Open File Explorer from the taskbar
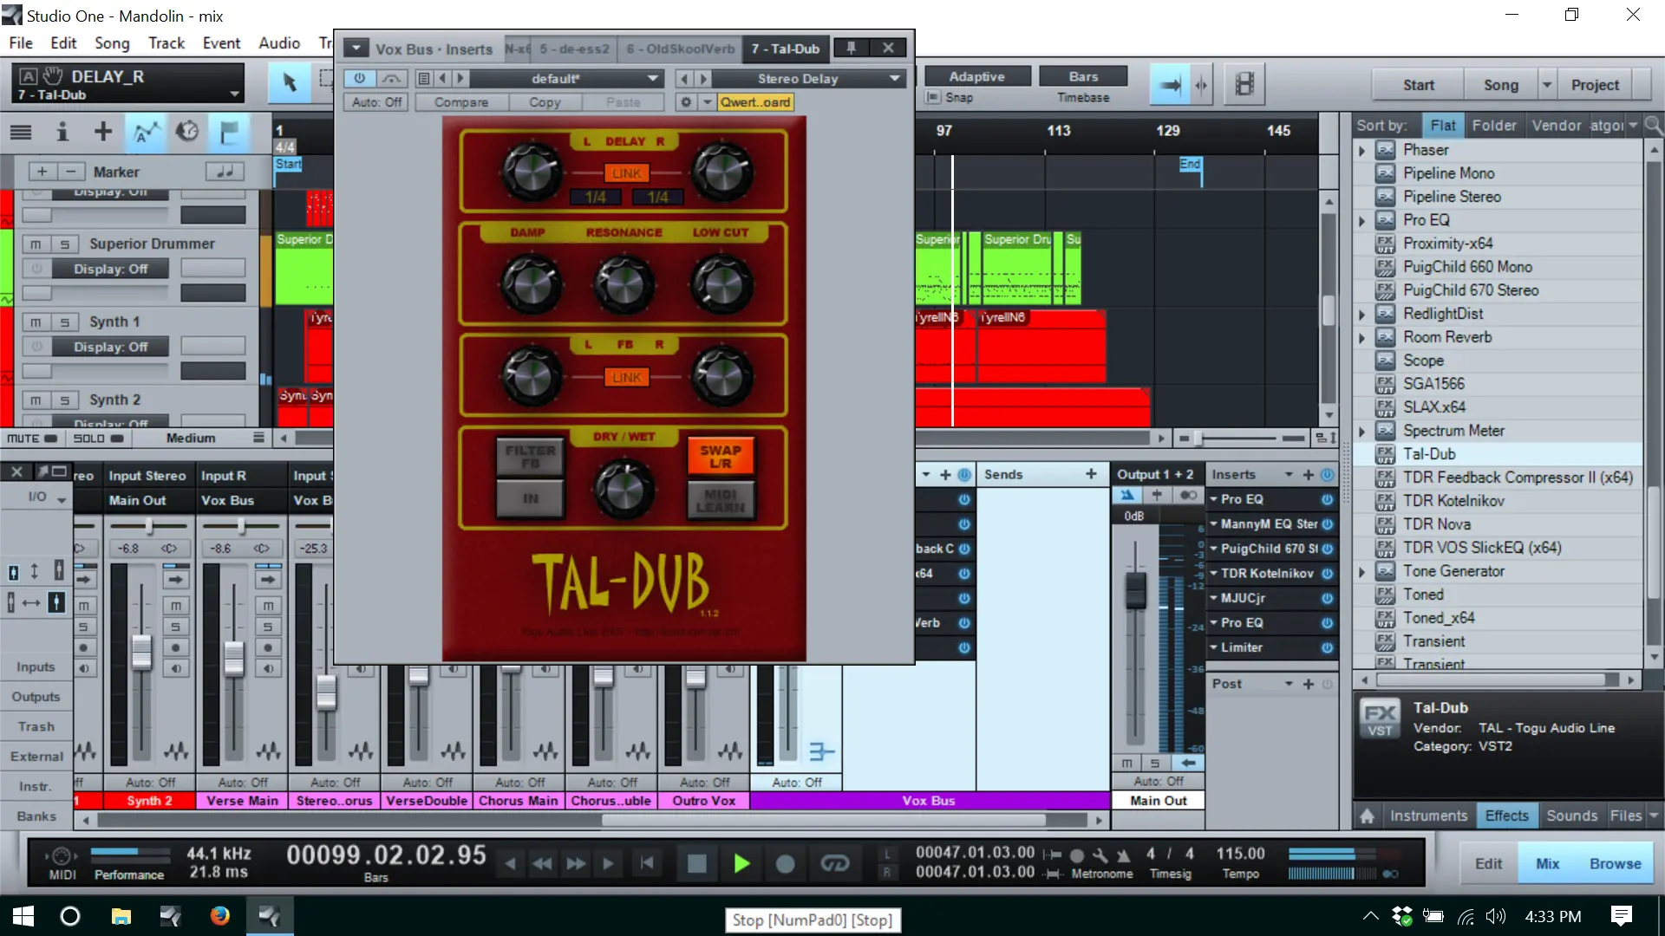The image size is (1665, 936). pos(121,916)
